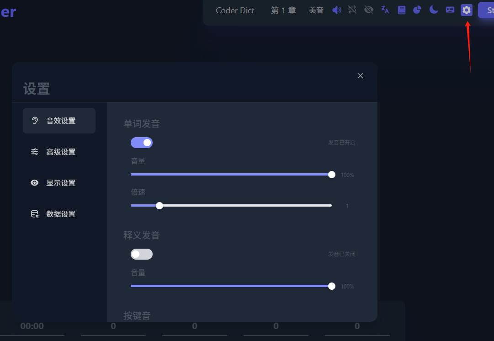Click the 发音已开启 status text
Viewport: 494px width, 341px height.
342,143
